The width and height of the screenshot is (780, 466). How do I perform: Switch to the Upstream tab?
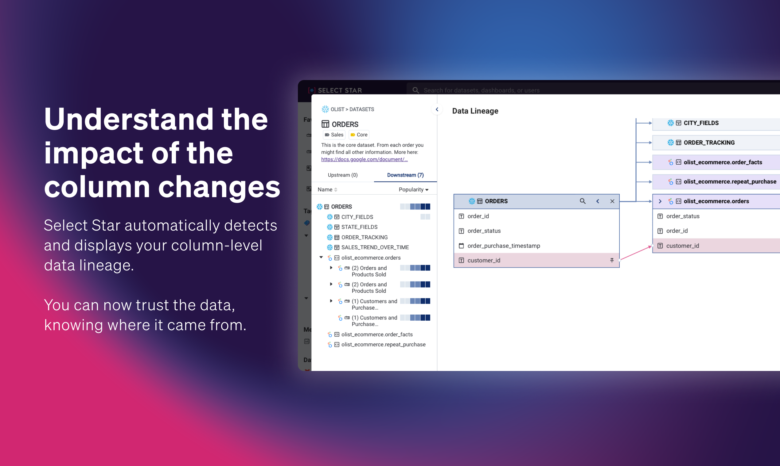(343, 175)
